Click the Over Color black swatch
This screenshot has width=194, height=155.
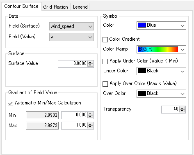click(142, 93)
